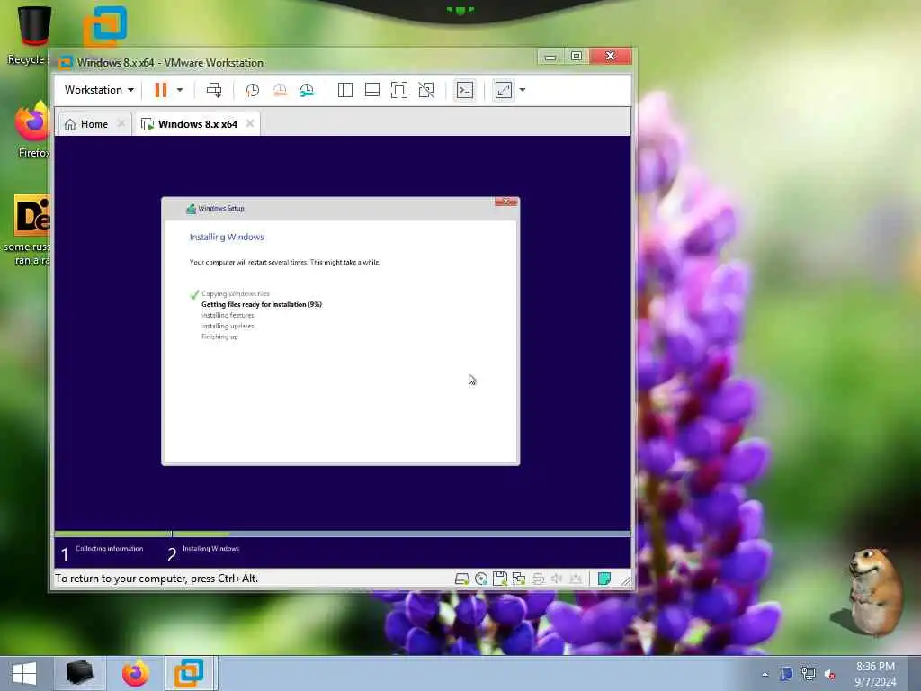The width and height of the screenshot is (921, 691).
Task: Click the hard disk status icon
Action: tap(461, 579)
